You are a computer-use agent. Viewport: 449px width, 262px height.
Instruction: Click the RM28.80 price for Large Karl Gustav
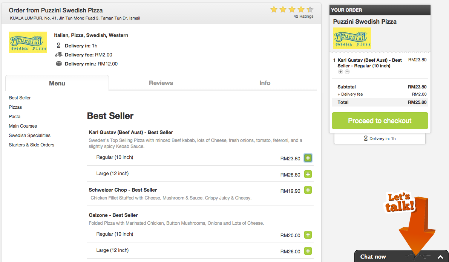pyautogui.click(x=290, y=175)
